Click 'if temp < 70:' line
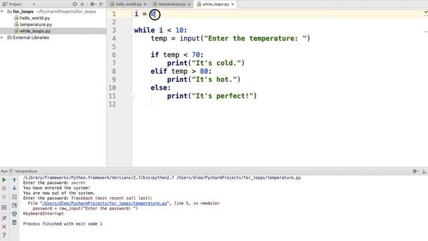 point(177,55)
